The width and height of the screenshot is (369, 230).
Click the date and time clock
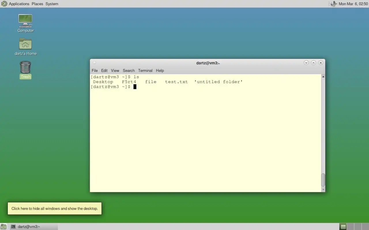click(x=353, y=4)
